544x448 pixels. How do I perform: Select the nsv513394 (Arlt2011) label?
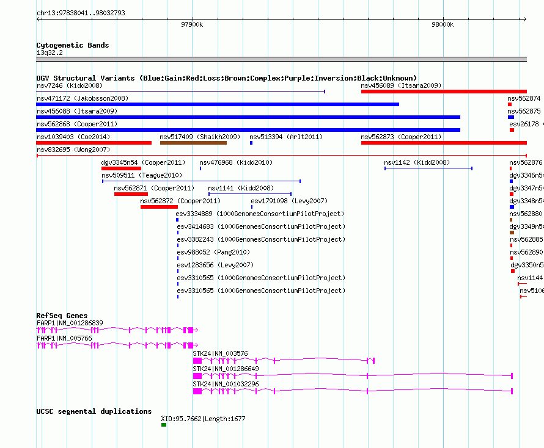[x=286, y=137]
